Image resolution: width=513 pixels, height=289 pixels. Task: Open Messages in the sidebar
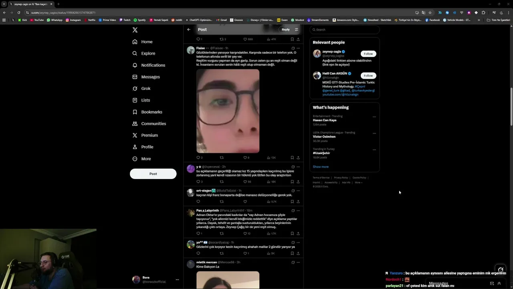click(146, 77)
